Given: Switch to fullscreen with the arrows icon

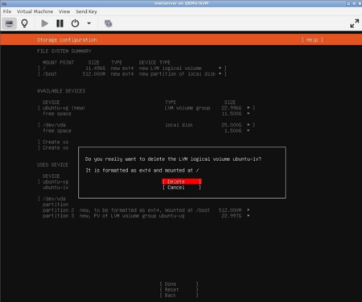Looking at the screenshot, I should point(354,23).
